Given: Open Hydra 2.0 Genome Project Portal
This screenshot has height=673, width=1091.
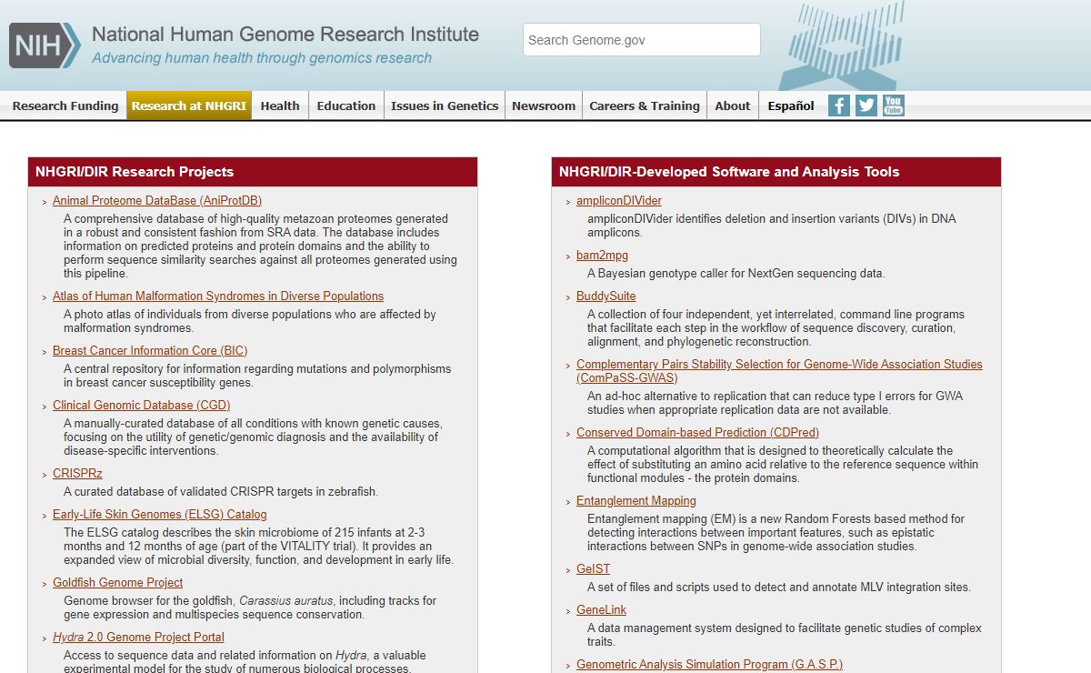Looking at the screenshot, I should [138, 638].
